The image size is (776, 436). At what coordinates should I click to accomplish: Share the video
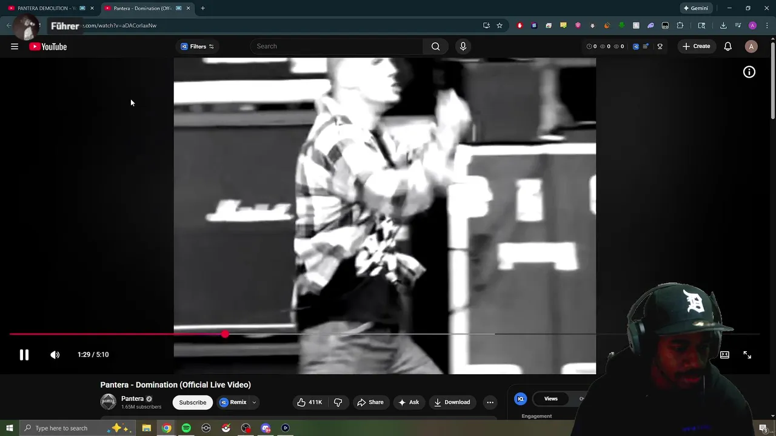pyautogui.click(x=370, y=402)
